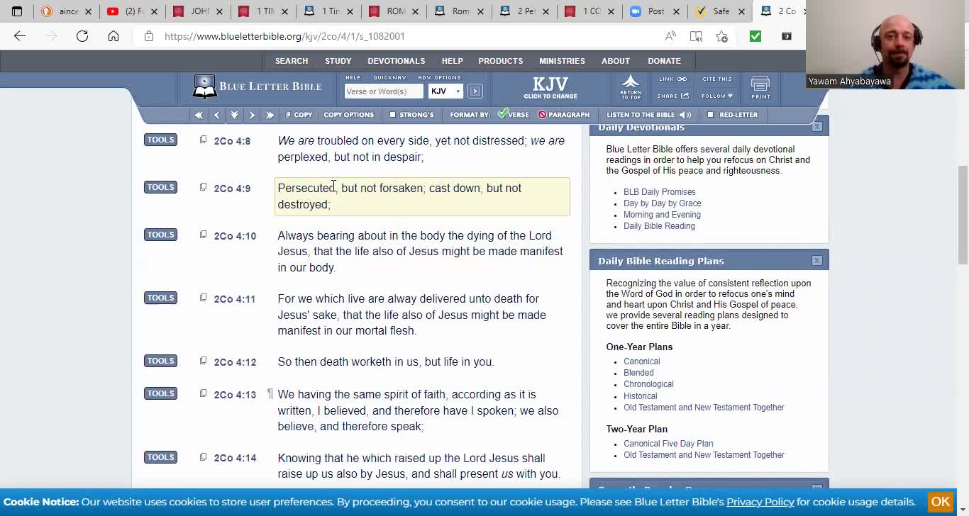Click the Print icon
The width and height of the screenshot is (969, 516).
click(x=760, y=88)
